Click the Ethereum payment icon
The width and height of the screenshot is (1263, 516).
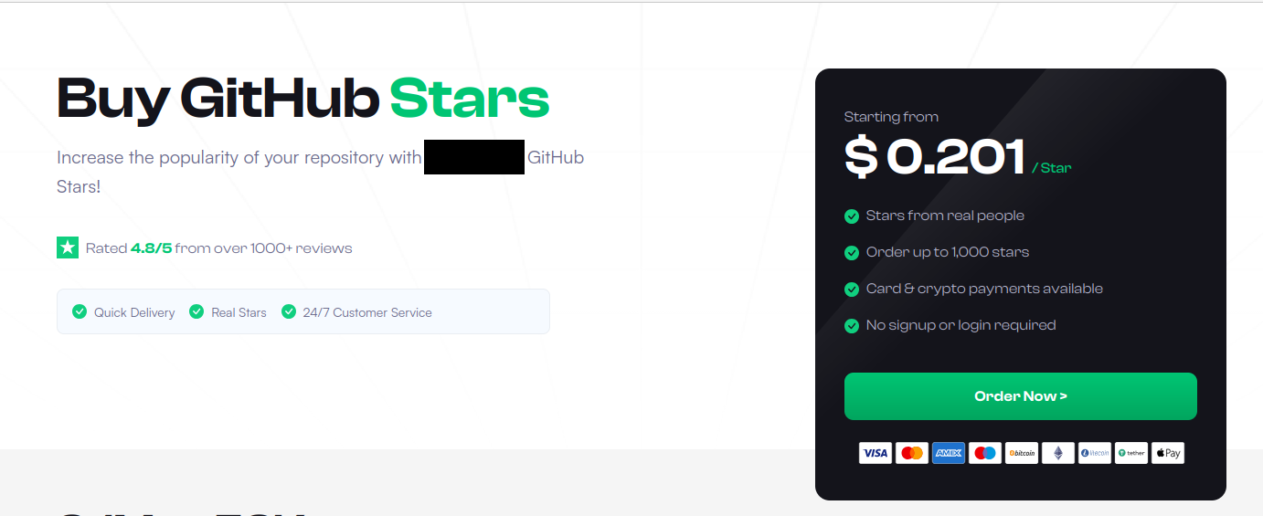[1057, 453]
